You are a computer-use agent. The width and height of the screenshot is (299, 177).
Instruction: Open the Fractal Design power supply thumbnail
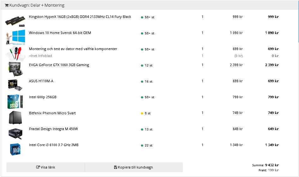point(15,134)
